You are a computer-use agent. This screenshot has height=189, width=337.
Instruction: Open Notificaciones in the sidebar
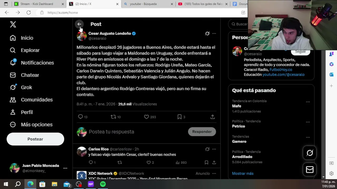(x=32, y=62)
